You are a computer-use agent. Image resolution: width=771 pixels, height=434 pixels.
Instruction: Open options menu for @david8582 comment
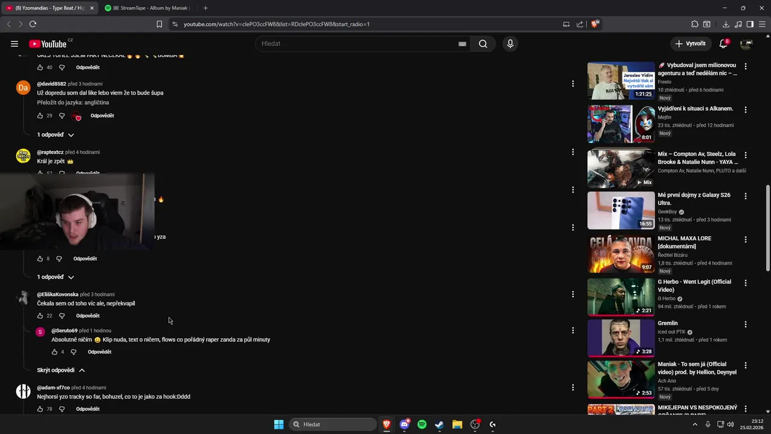(x=573, y=84)
